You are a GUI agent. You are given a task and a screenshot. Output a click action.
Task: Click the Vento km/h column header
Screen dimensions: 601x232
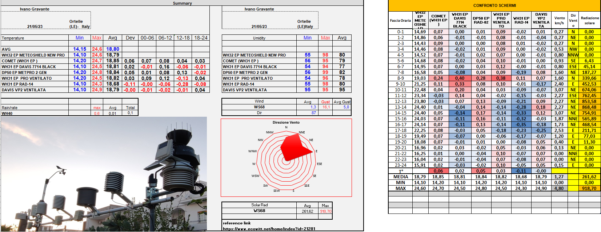pos(560,21)
